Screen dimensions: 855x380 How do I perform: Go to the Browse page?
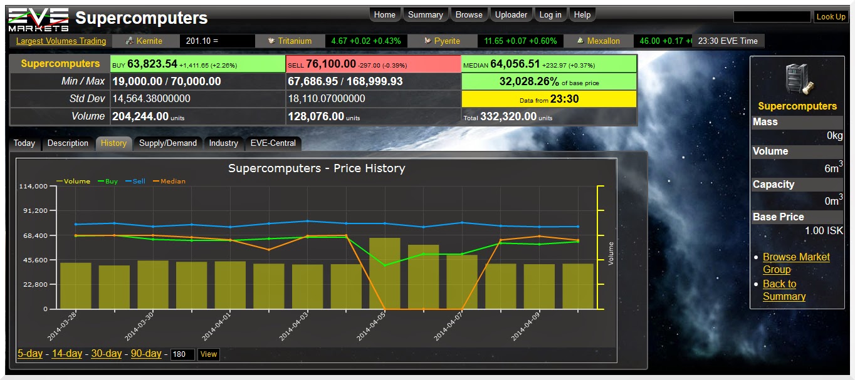469,15
